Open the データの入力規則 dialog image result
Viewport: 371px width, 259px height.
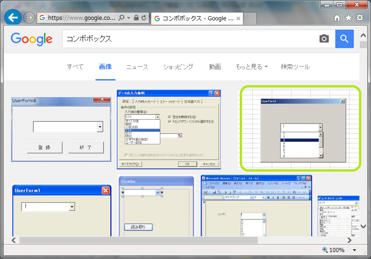click(x=169, y=129)
